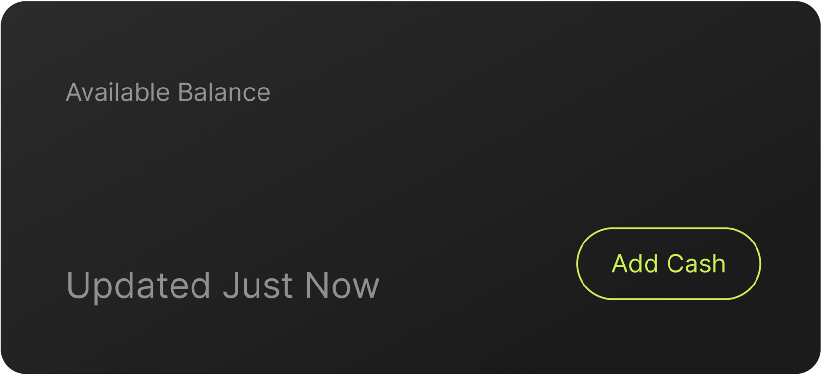
Task: Click the gray Available Balance caption
Action: pos(168,92)
